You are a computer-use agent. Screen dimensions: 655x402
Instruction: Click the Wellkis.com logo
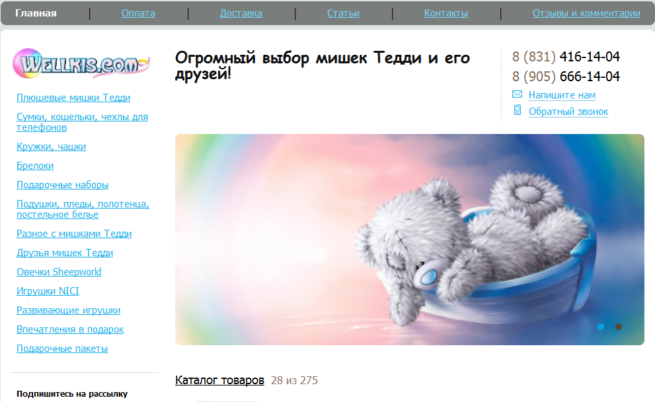coord(81,64)
